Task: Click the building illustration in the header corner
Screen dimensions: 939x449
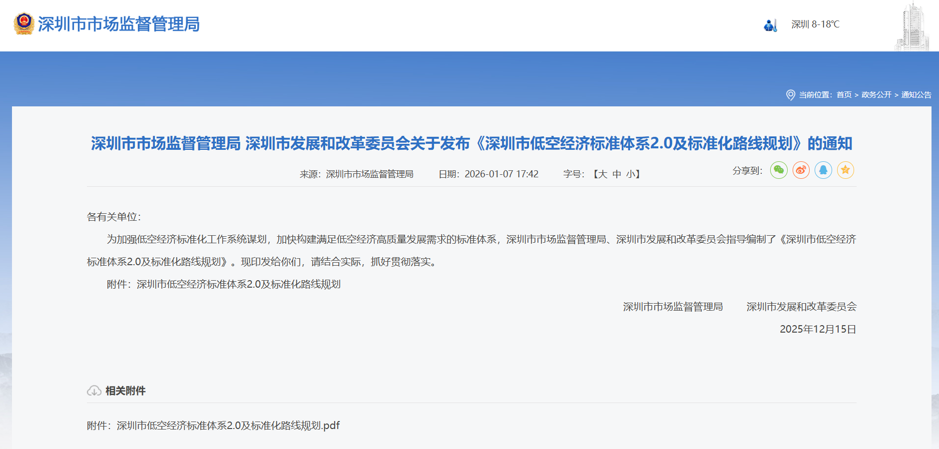Action: [x=912, y=26]
